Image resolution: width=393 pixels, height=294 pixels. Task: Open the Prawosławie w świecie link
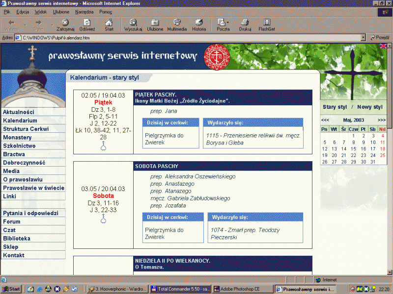point(33,188)
